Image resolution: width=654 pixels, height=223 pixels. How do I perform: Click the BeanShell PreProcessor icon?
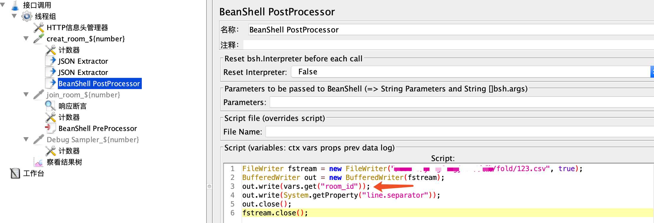point(51,128)
